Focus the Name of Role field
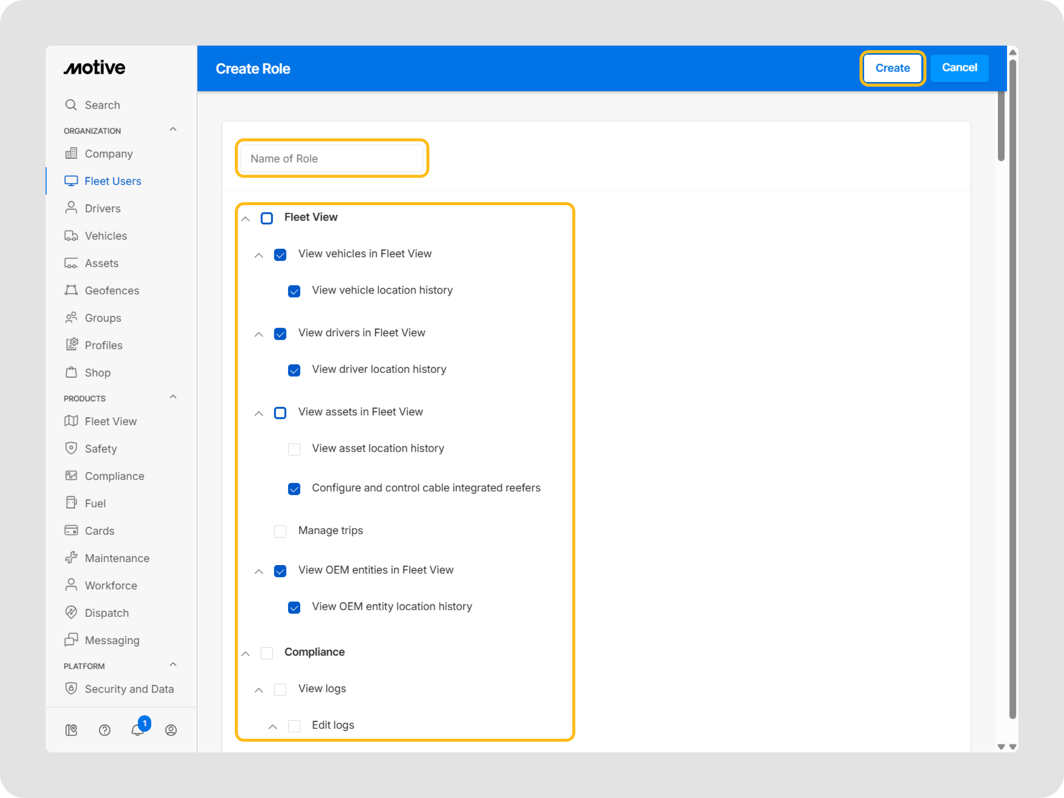This screenshot has height=798, width=1064. [331, 159]
